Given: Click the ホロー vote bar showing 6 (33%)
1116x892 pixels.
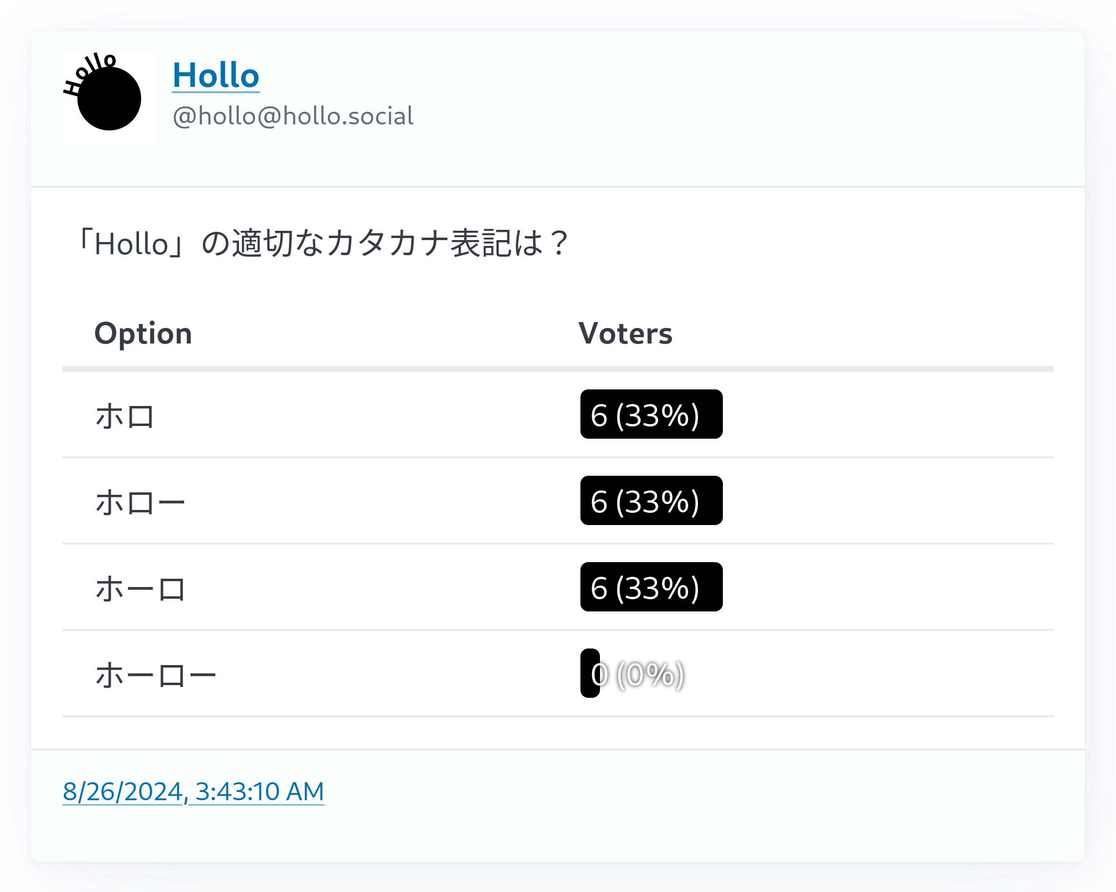Looking at the screenshot, I should [x=651, y=501].
